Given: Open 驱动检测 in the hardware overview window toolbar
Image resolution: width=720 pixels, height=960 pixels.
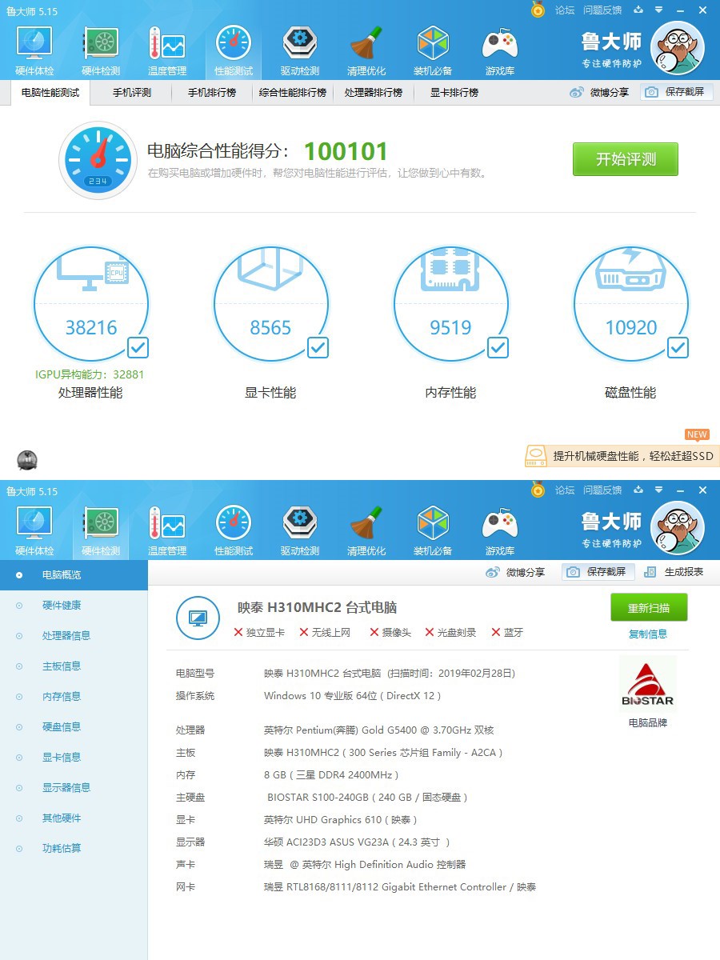Looking at the screenshot, I should tap(300, 532).
